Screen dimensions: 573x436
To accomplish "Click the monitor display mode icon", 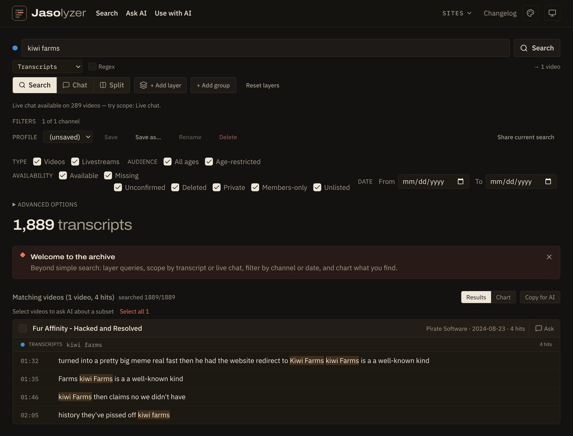I will coord(552,13).
